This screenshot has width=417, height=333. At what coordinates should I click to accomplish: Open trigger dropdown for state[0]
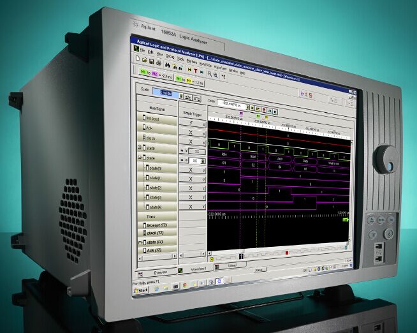pos(204,170)
